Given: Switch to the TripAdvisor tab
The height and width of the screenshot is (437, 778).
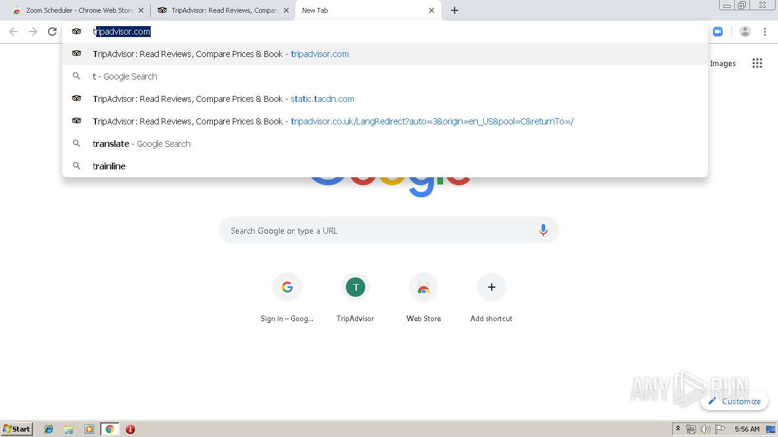Looking at the screenshot, I should (x=224, y=10).
